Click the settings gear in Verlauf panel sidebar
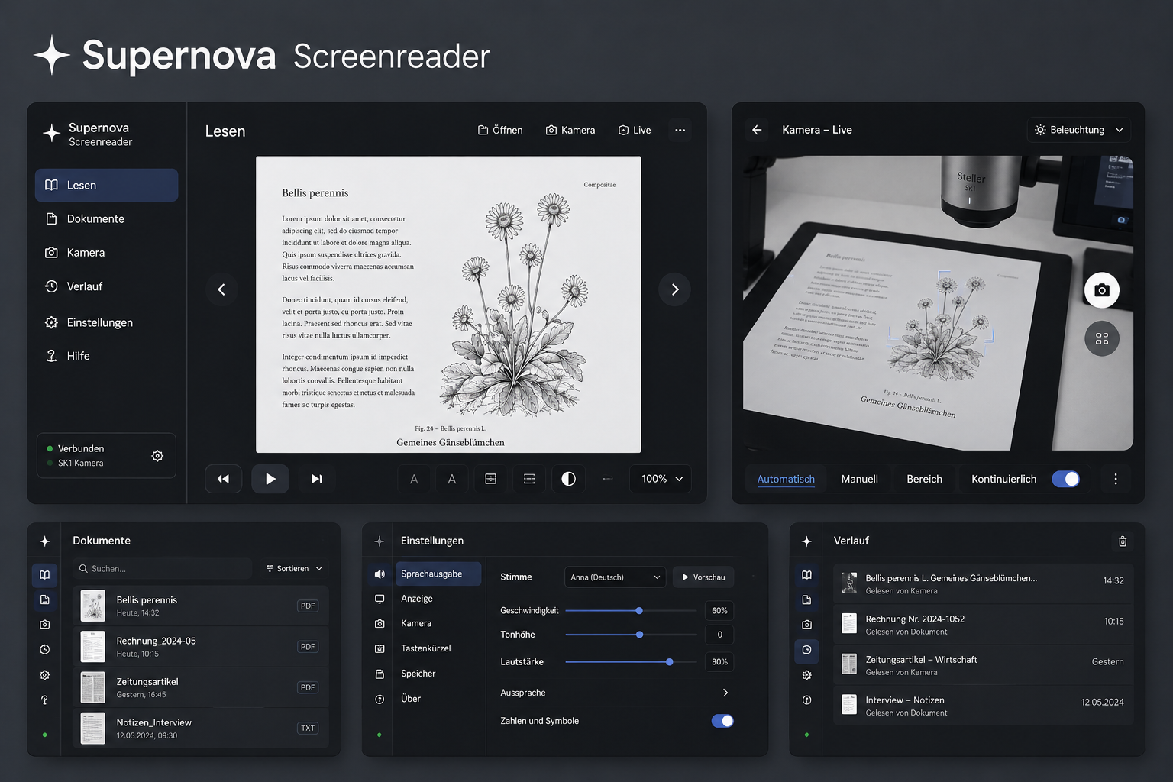This screenshot has width=1173, height=782. tap(807, 675)
